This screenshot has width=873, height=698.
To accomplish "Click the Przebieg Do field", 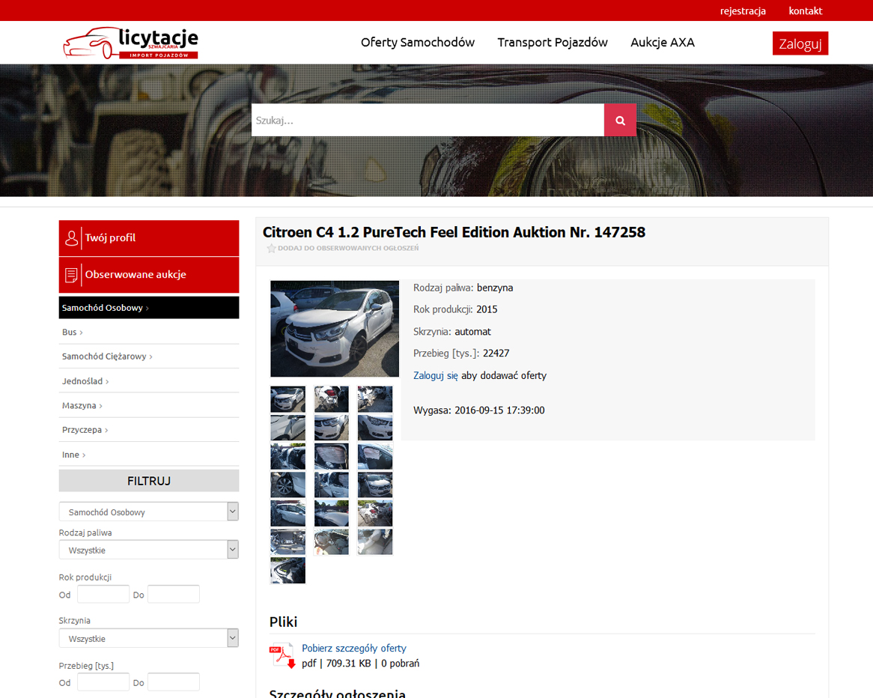I will (x=174, y=682).
